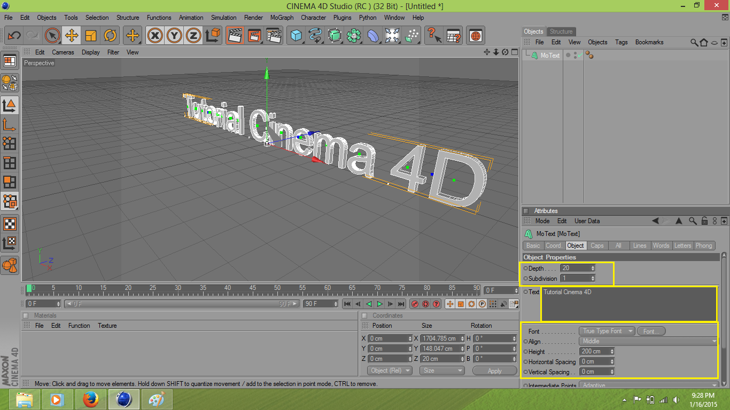Click the context help cursor icon
The height and width of the screenshot is (410, 730).
pyautogui.click(x=434, y=36)
